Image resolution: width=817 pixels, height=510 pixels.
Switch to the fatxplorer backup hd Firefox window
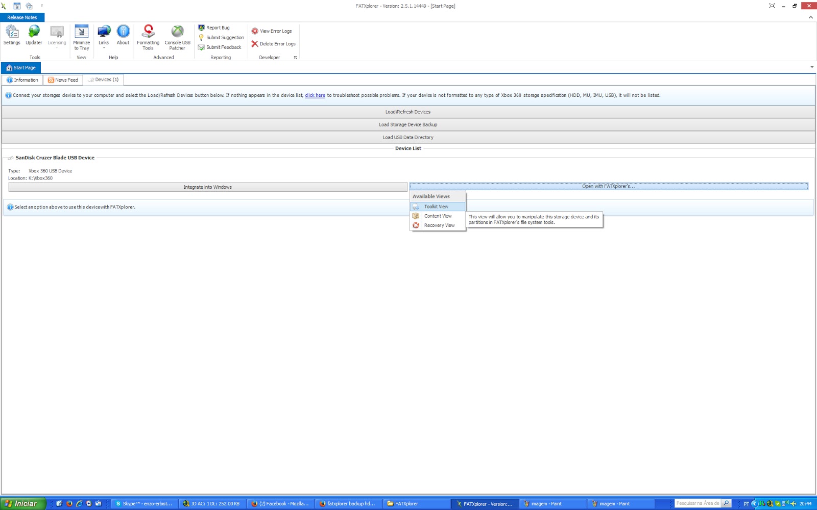pyautogui.click(x=348, y=503)
